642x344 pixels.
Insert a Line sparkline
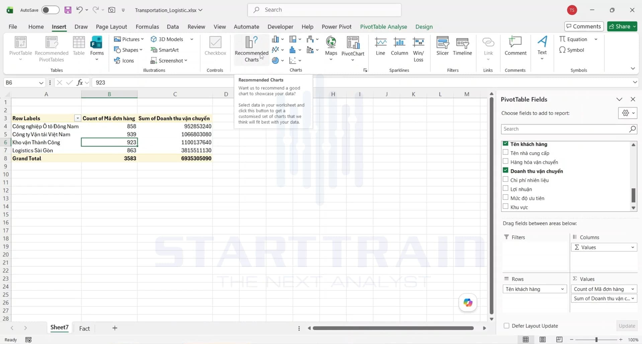click(x=380, y=46)
